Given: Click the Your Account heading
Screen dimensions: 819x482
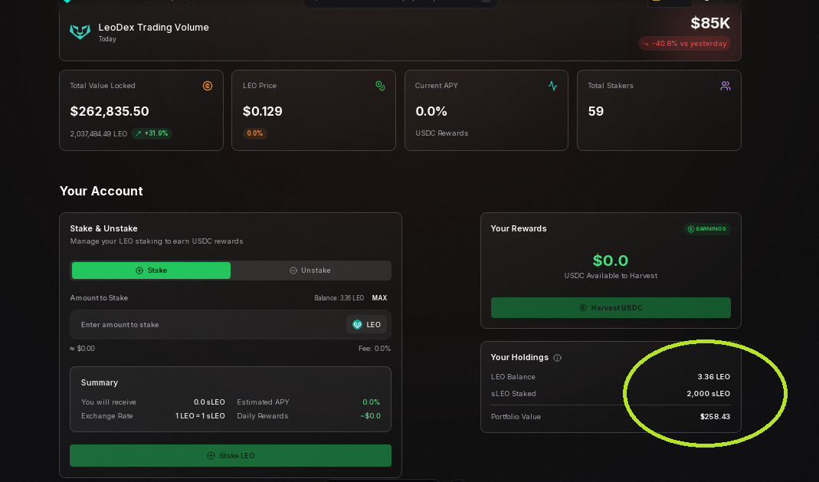Looking at the screenshot, I should click(101, 191).
